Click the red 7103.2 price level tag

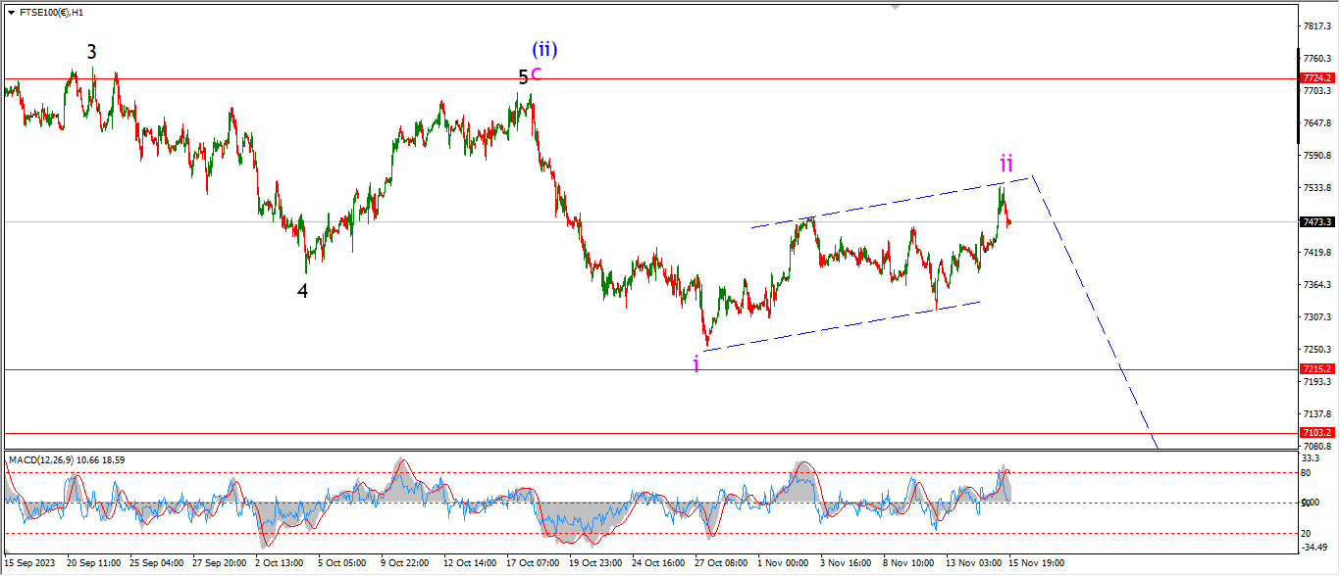tap(1315, 432)
